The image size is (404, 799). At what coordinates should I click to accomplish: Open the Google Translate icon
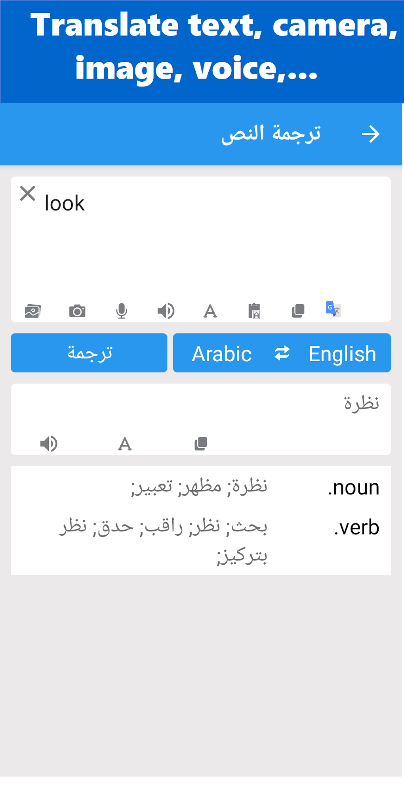click(x=333, y=310)
